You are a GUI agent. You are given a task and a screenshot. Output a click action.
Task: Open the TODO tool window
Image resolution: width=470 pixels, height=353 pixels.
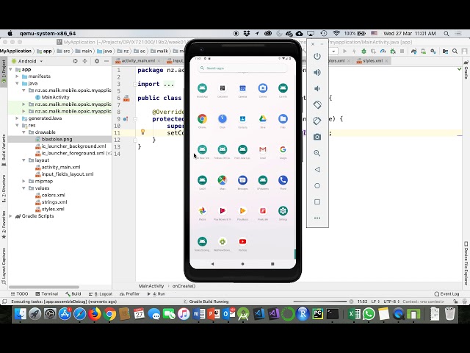[x=20, y=294]
